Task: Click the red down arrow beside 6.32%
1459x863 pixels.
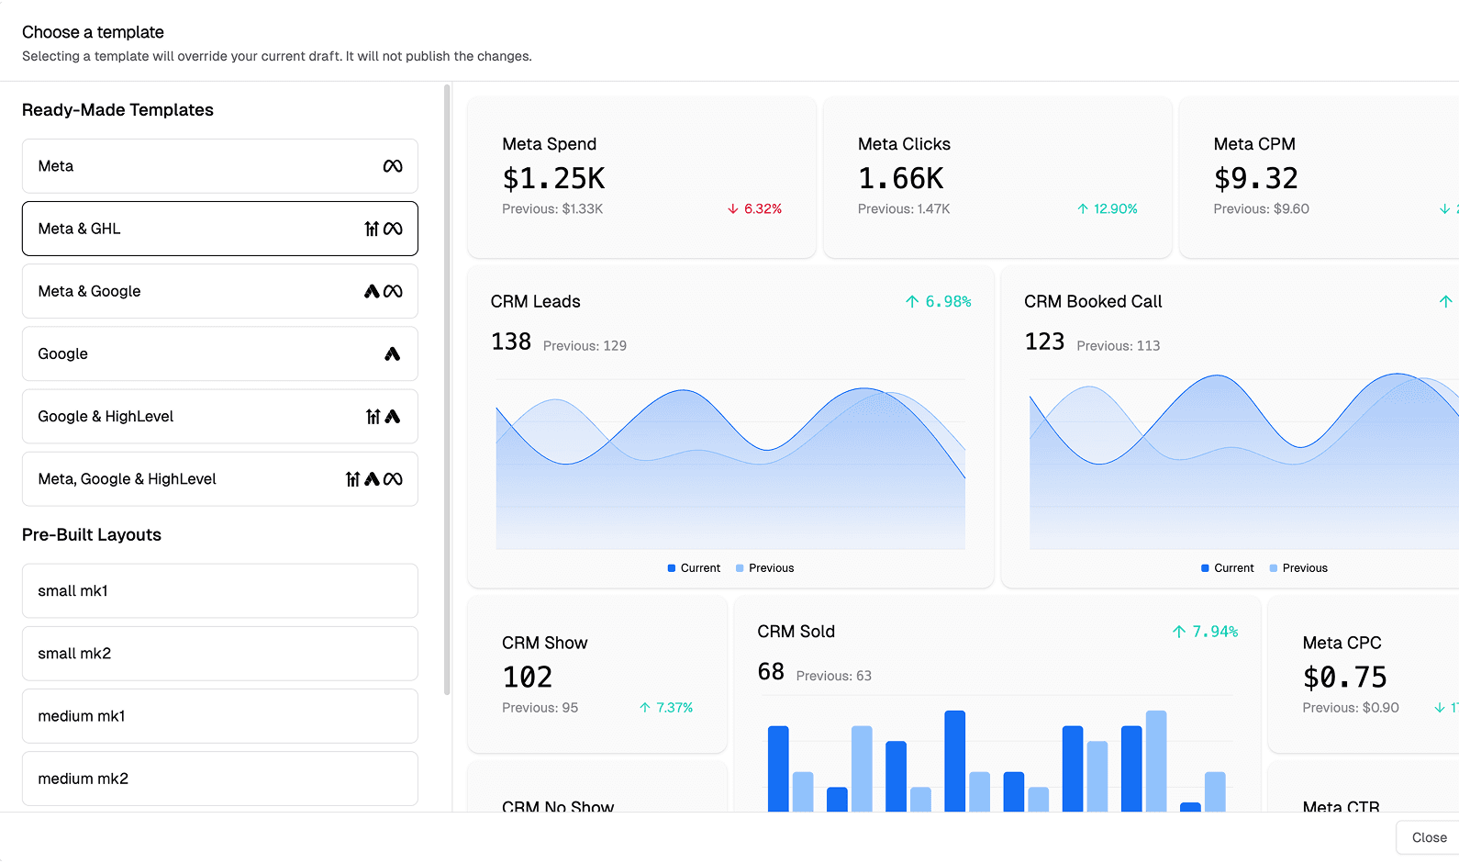Action: point(733,209)
